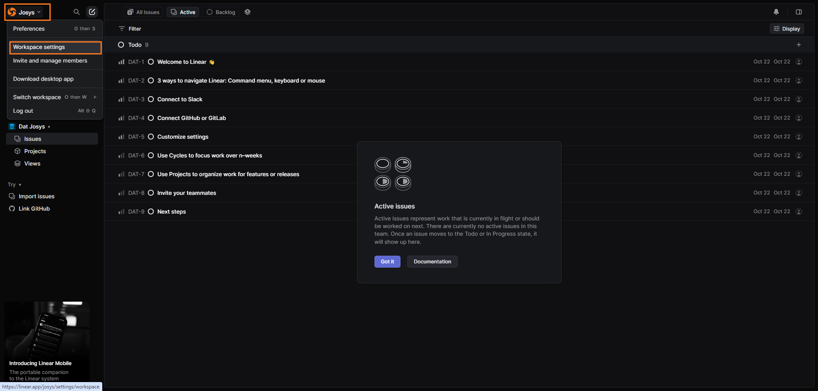Switch to Active tab
818x391 pixels.
click(x=183, y=12)
